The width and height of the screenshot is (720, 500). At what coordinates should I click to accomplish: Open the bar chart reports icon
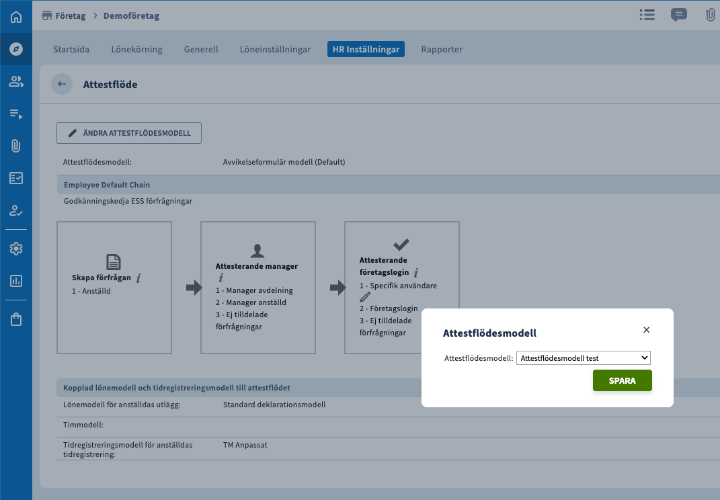pyautogui.click(x=16, y=280)
